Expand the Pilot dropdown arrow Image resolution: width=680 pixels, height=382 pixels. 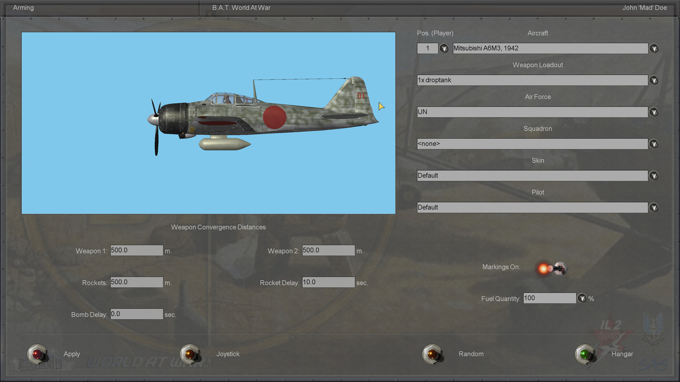click(x=654, y=207)
